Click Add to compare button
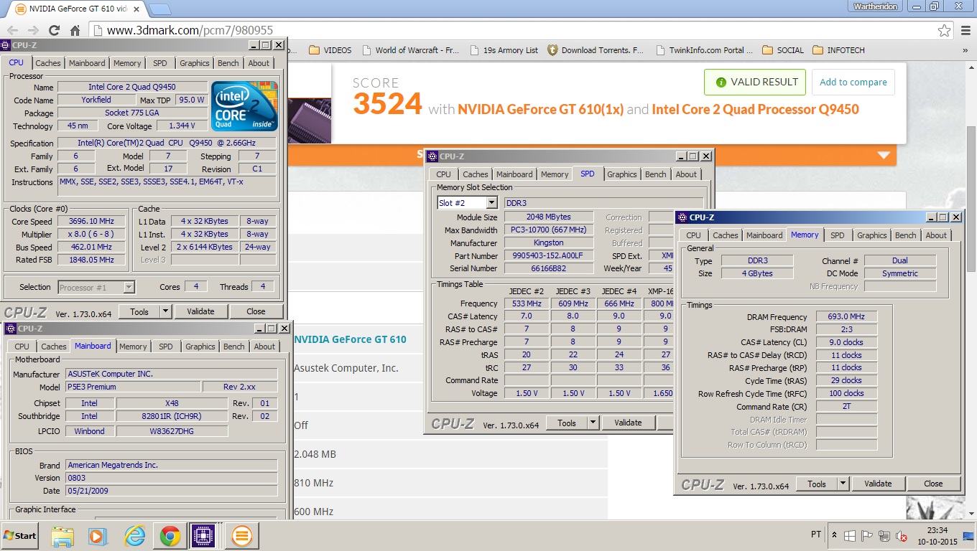 coord(853,82)
